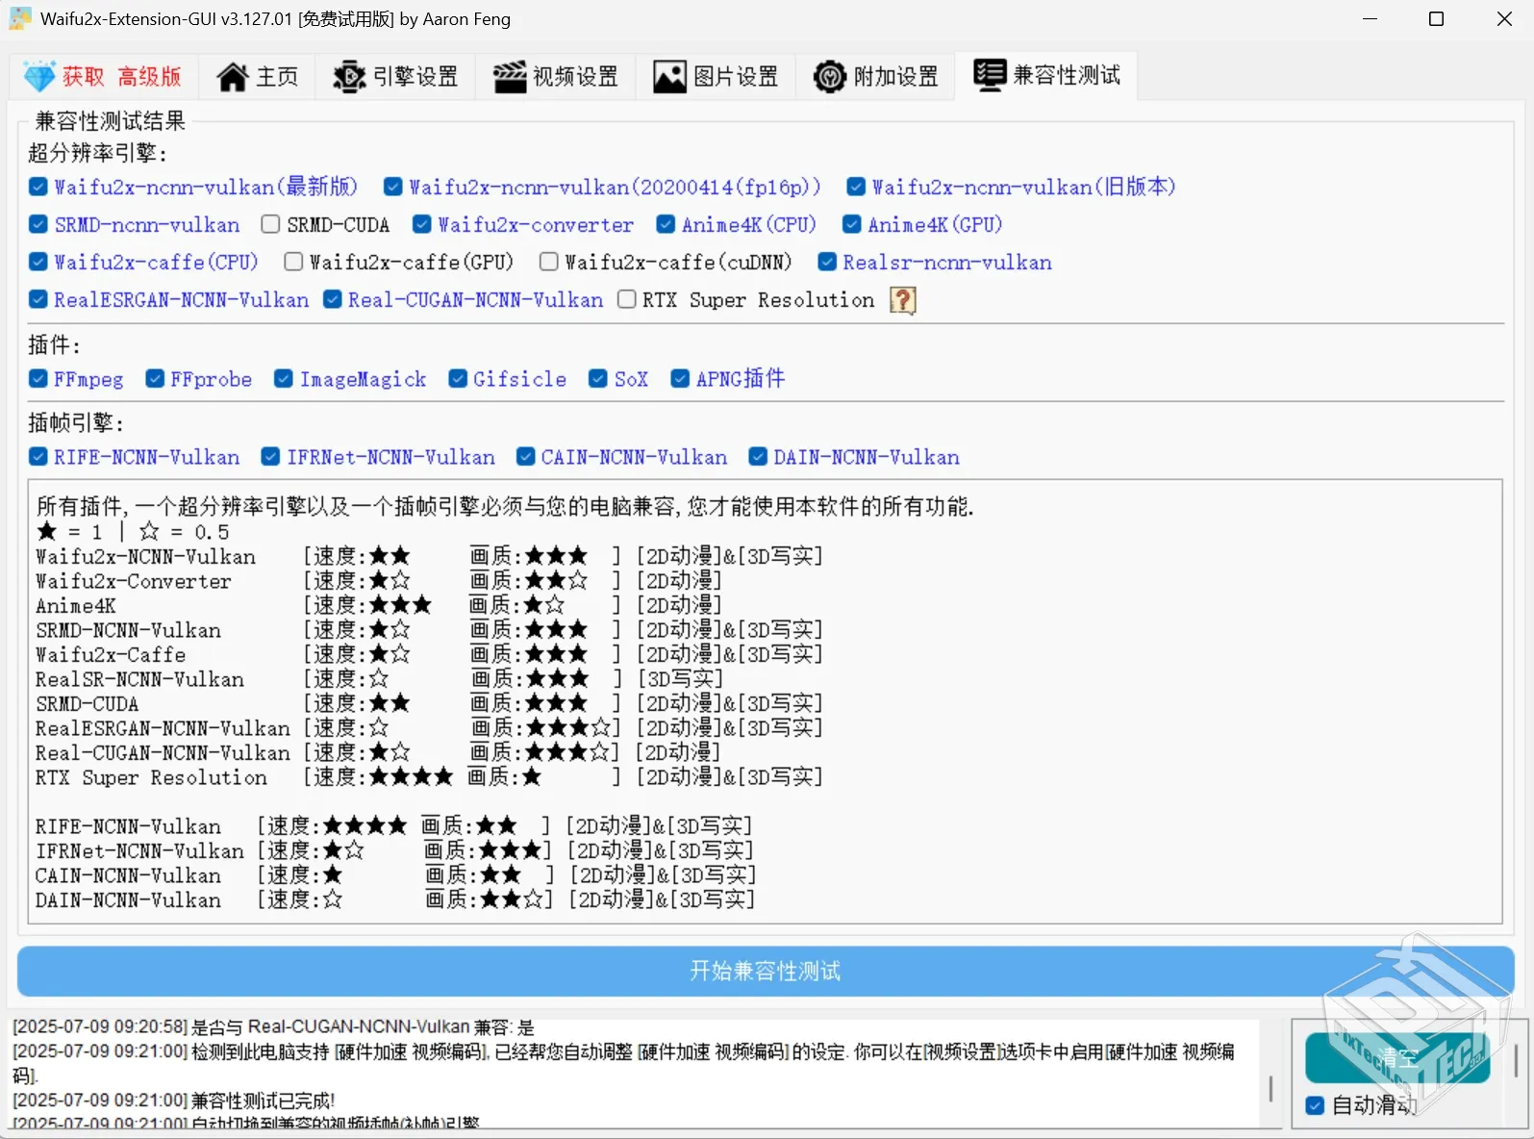Click the log area vertical scrollbar
The width and height of the screenshot is (1534, 1139).
click(x=1270, y=1087)
